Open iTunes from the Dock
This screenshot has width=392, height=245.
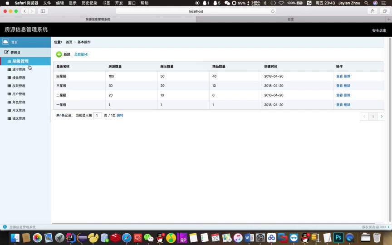(x=238, y=238)
